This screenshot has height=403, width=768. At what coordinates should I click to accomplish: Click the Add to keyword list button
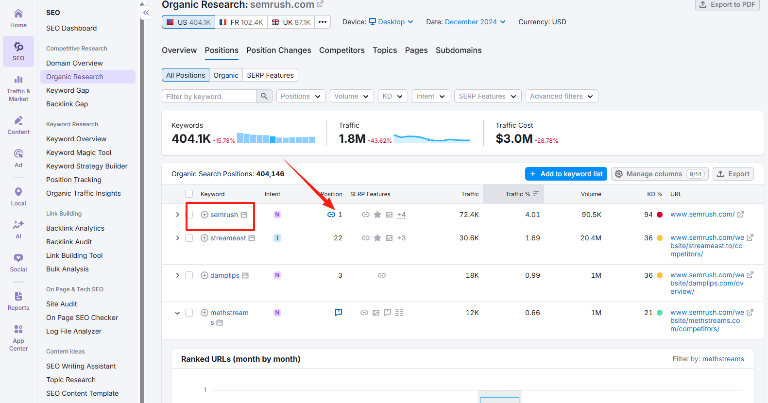click(x=566, y=174)
